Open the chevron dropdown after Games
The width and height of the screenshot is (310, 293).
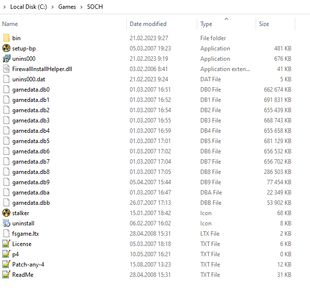81,7
